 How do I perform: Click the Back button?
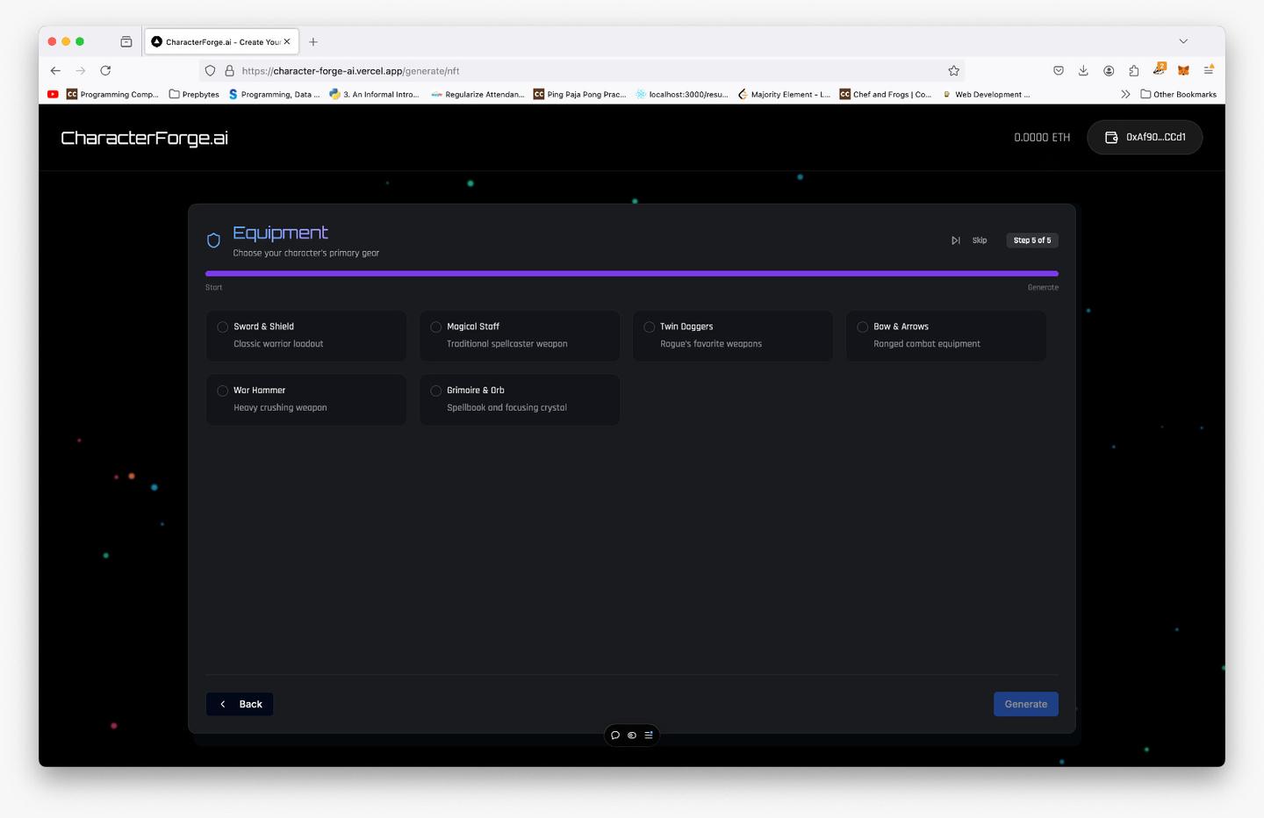240,704
